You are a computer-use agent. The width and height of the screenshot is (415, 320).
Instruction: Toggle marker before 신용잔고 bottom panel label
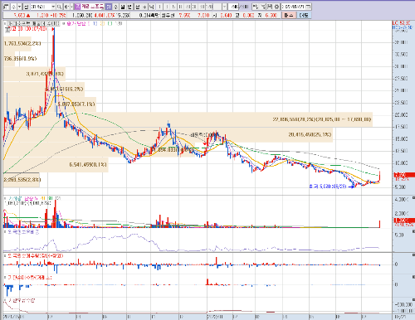pyautogui.click(x=5, y=300)
